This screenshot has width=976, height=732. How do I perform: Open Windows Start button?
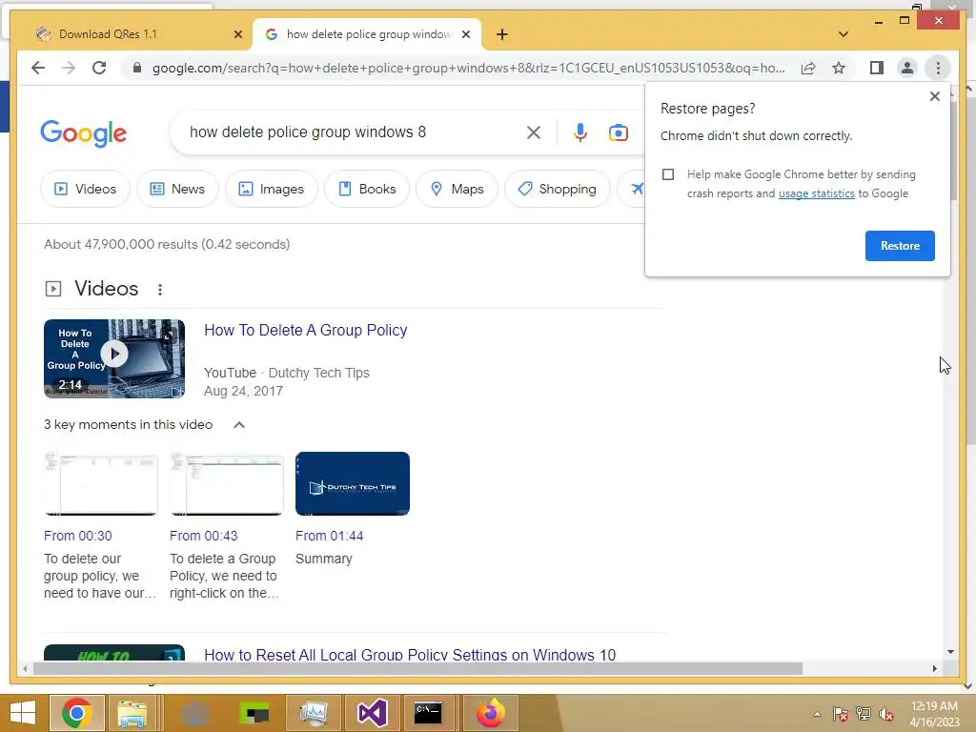point(23,713)
